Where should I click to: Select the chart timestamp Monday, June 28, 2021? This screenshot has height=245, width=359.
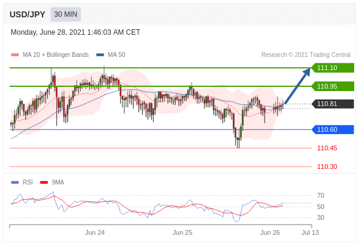pos(75,32)
